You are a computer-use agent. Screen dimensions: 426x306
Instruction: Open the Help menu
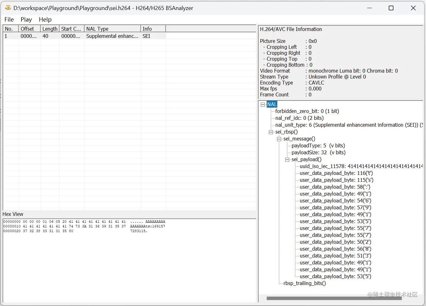pyautogui.click(x=45, y=19)
